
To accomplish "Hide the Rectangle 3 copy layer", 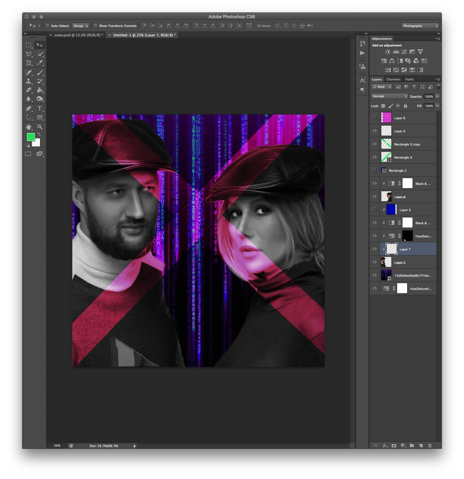I will coord(374,144).
